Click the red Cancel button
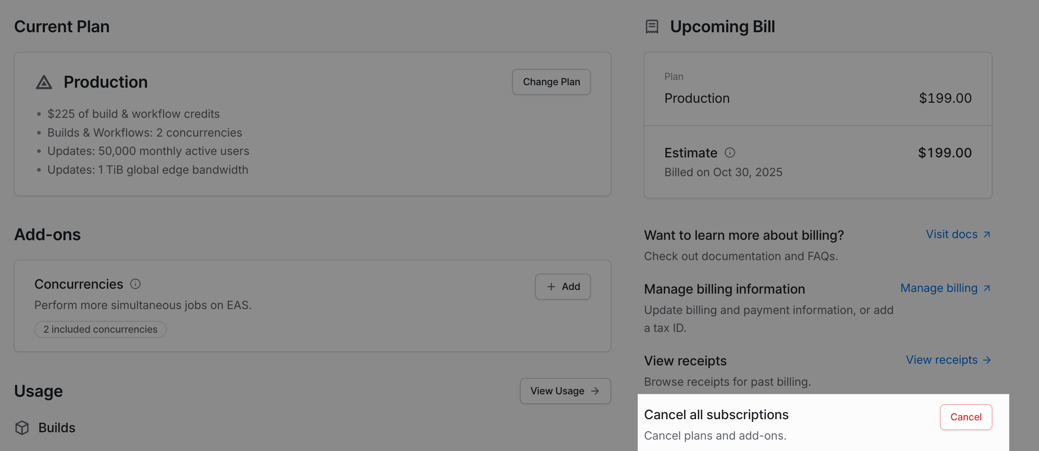The height and width of the screenshot is (451, 1039). coord(966,417)
